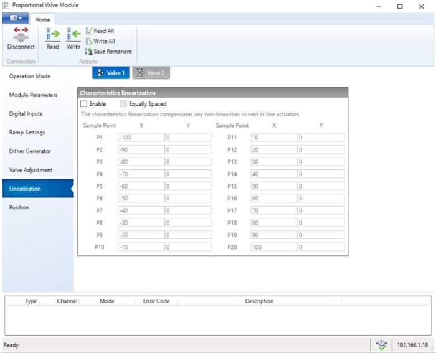
Task: Select Dither Generator in the sidebar
Action: pos(30,151)
